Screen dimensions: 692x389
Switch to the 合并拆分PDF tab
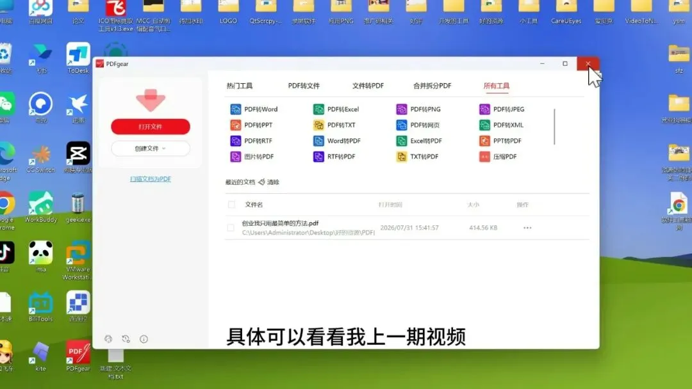pos(432,86)
